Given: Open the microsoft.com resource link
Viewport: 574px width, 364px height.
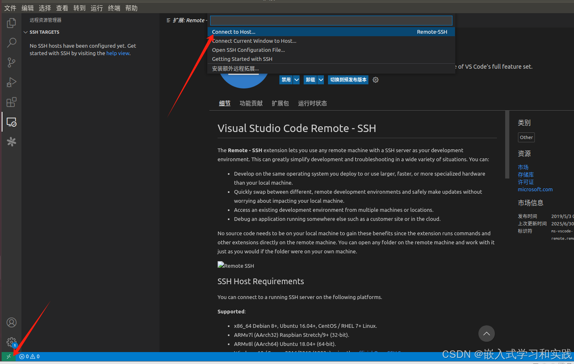Looking at the screenshot, I should [535, 189].
